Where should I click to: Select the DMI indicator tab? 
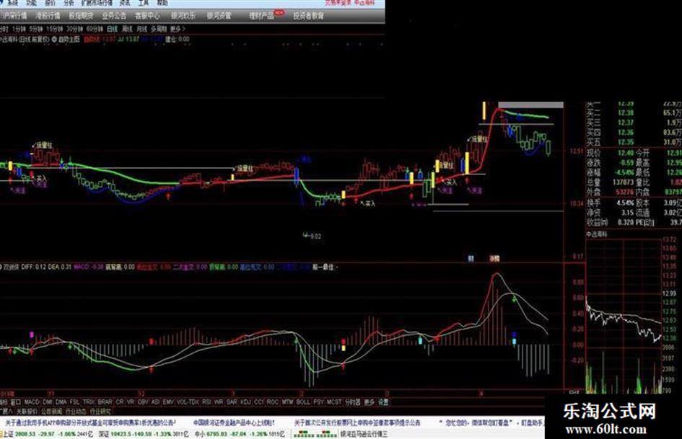[48, 402]
